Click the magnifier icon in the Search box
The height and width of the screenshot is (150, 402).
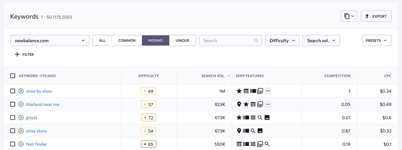pyautogui.click(x=256, y=41)
